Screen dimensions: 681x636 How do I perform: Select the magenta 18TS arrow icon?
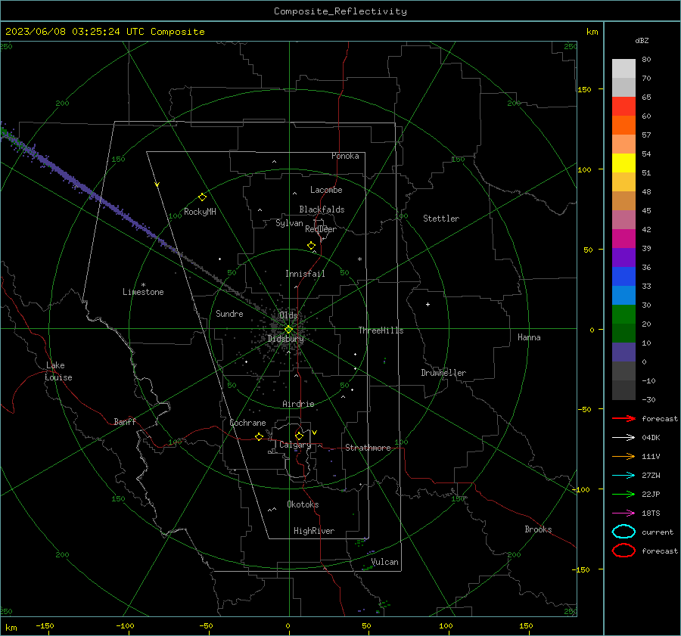tap(623, 513)
